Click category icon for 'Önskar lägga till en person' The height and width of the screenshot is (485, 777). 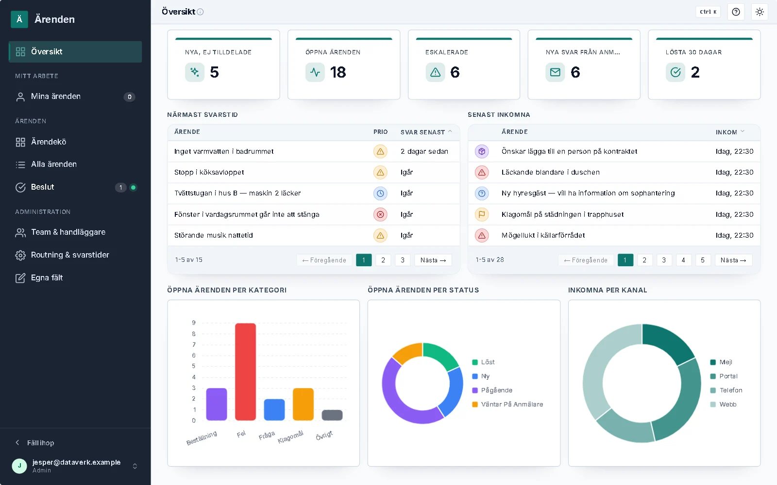pyautogui.click(x=482, y=151)
